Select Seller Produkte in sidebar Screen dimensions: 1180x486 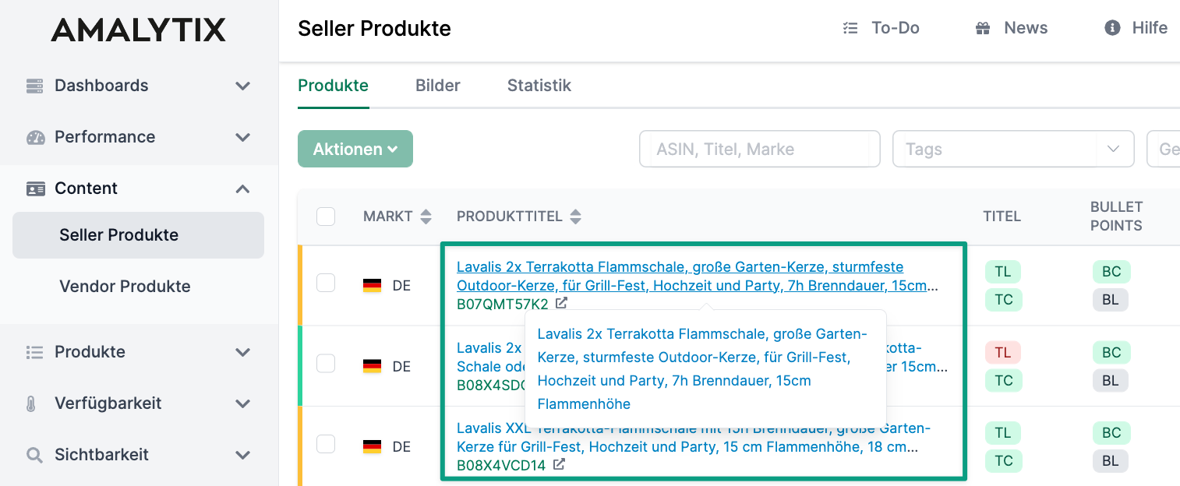click(138, 235)
